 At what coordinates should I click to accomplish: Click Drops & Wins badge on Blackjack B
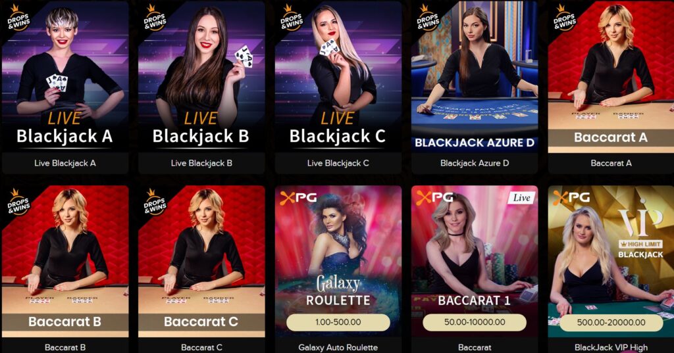pyautogui.click(x=155, y=18)
